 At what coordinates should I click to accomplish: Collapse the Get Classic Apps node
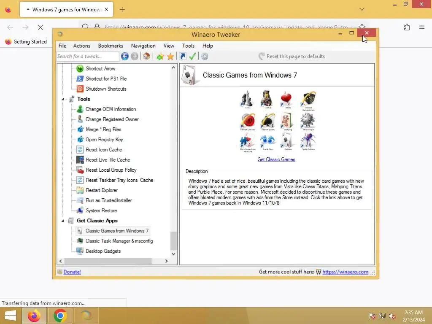pyautogui.click(x=63, y=221)
